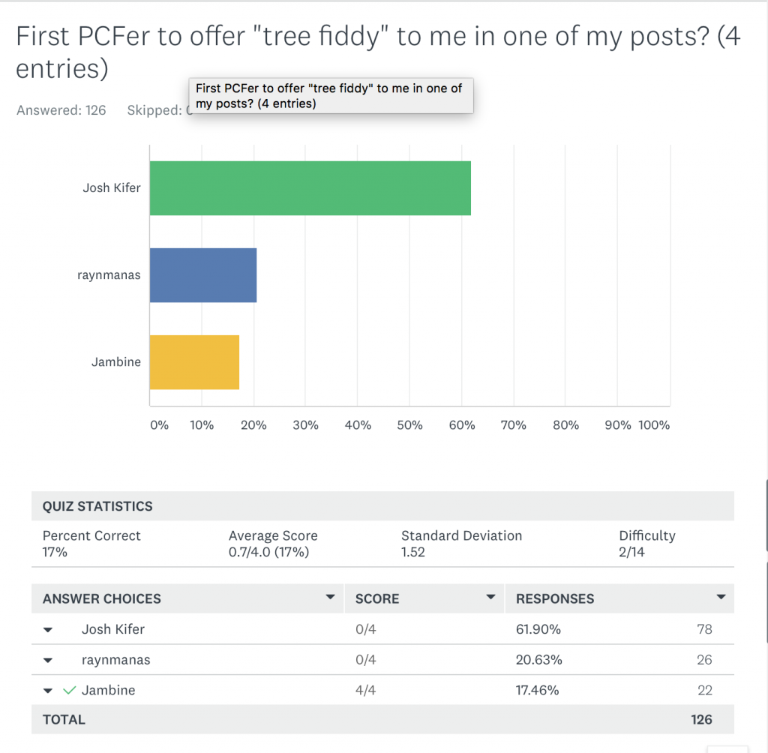
Task: Click the blue raynmanas chart bar
Action: pyautogui.click(x=203, y=275)
